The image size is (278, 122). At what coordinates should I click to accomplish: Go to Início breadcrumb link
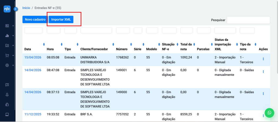click(x=26, y=8)
